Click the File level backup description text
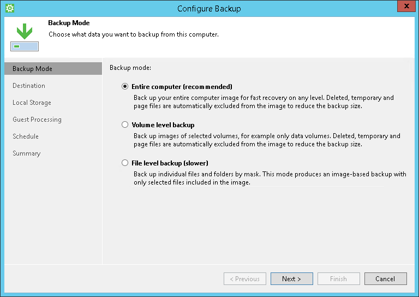 click(270, 179)
